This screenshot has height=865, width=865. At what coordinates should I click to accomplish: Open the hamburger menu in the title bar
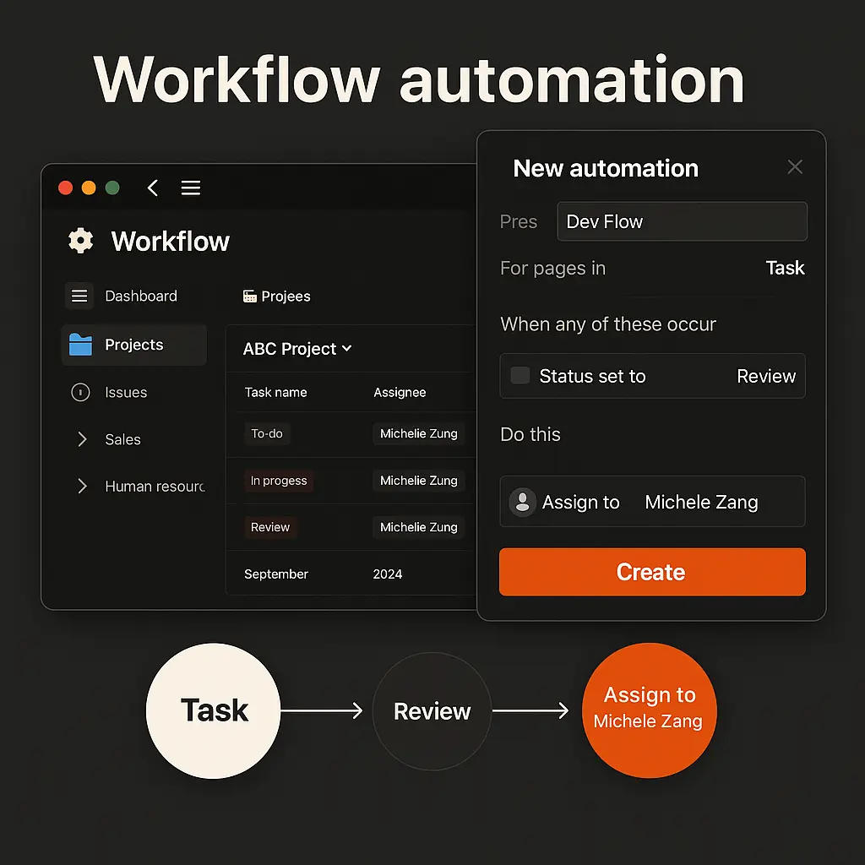[191, 188]
